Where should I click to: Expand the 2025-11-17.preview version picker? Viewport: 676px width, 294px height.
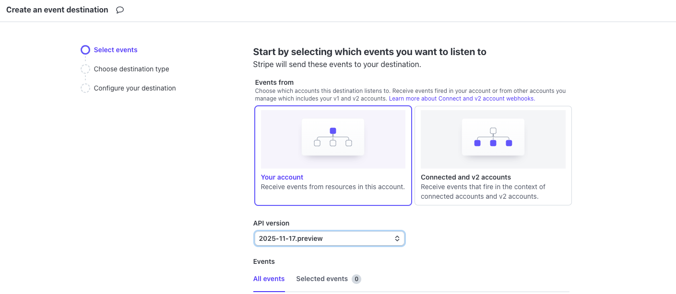point(329,238)
